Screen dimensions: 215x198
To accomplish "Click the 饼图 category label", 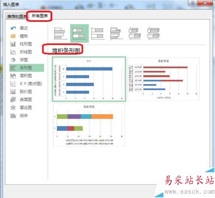I will (x=24, y=60).
